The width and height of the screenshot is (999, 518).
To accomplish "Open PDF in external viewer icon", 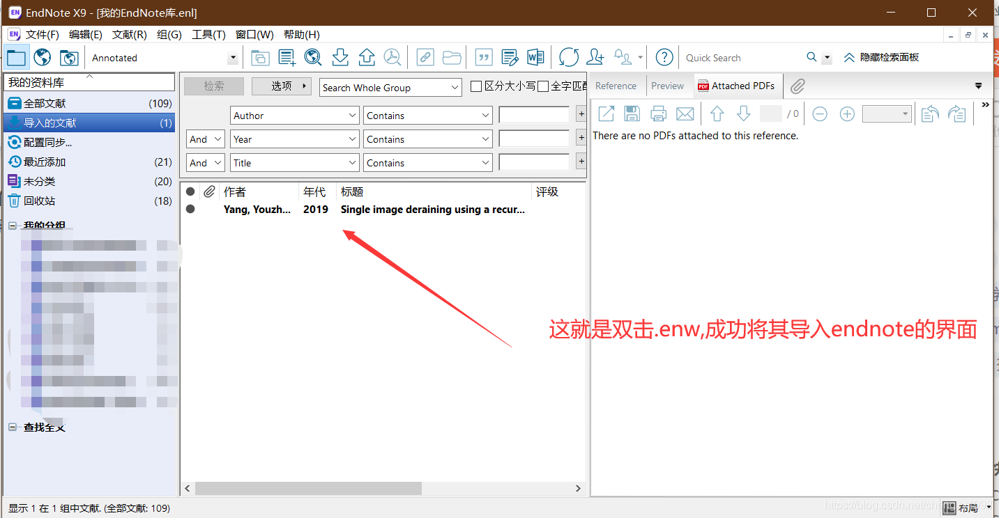I will [607, 113].
